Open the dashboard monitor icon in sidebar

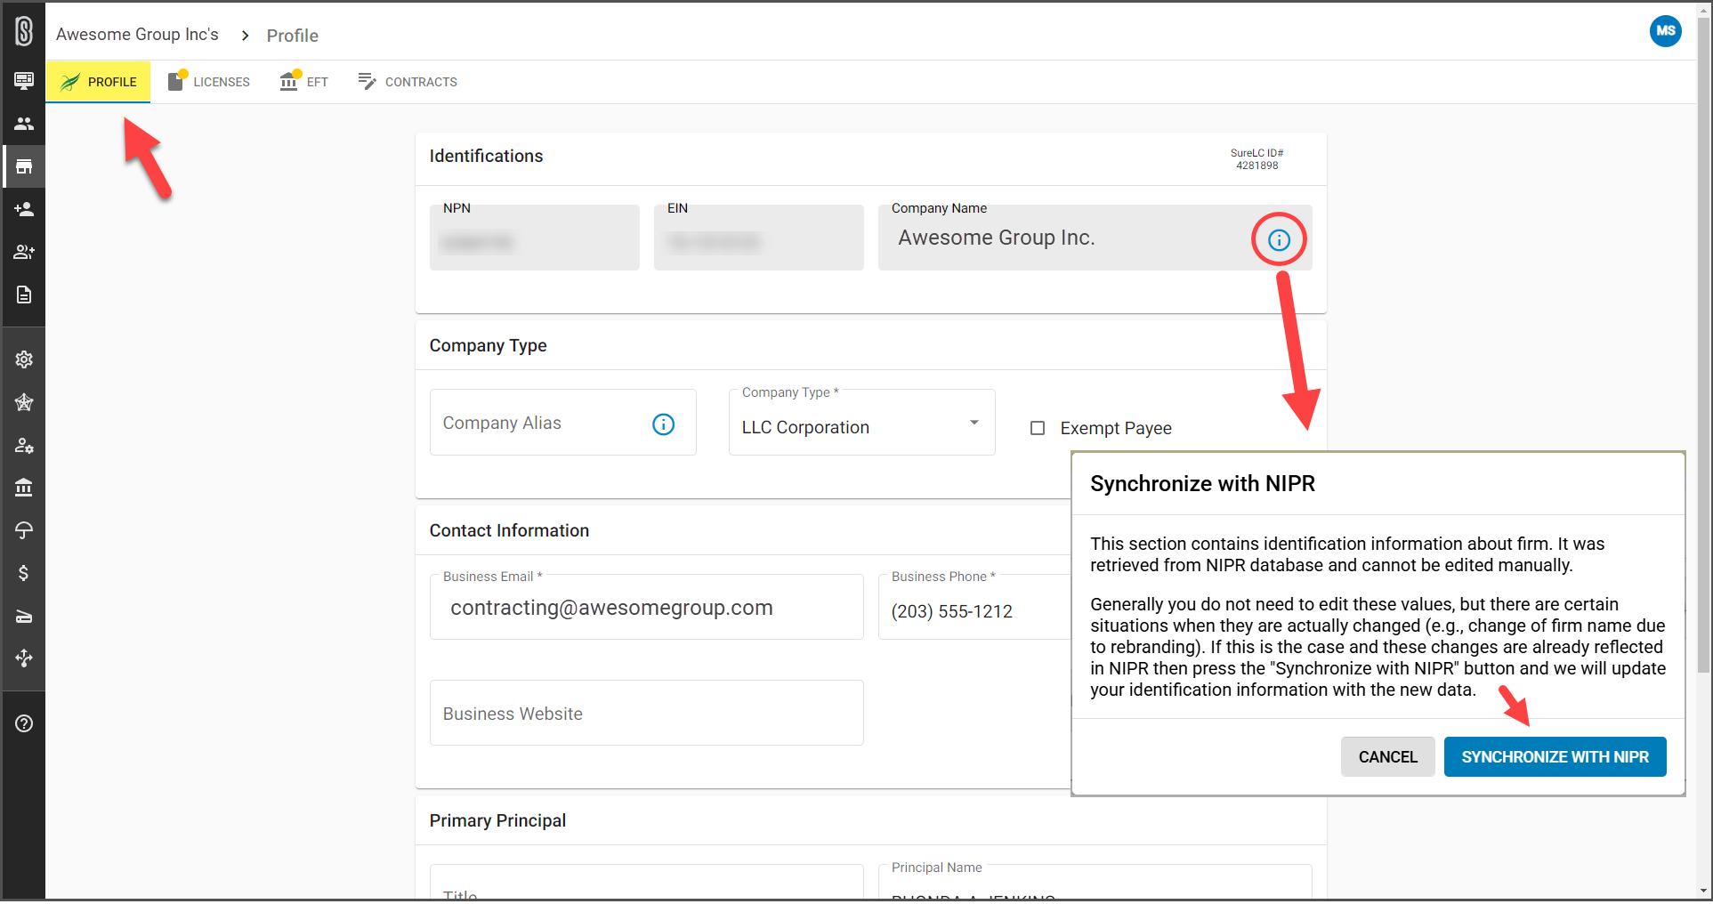tap(24, 81)
